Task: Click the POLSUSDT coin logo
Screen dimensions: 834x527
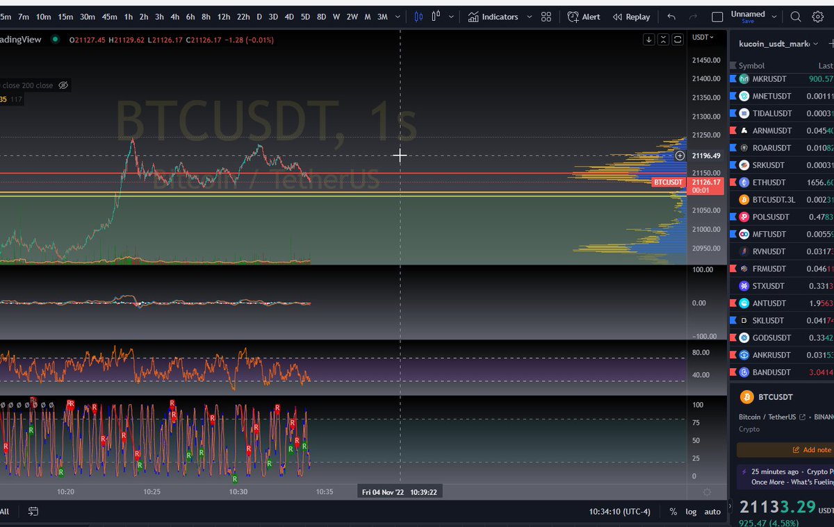Action: [744, 217]
